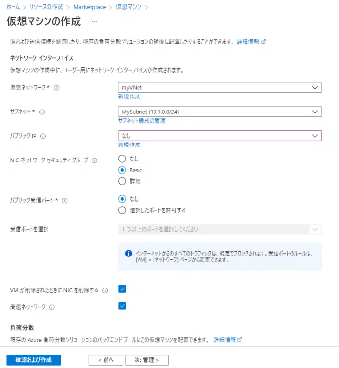Select 詳細 for NIC security group
The image size is (339, 368).
tap(122, 181)
